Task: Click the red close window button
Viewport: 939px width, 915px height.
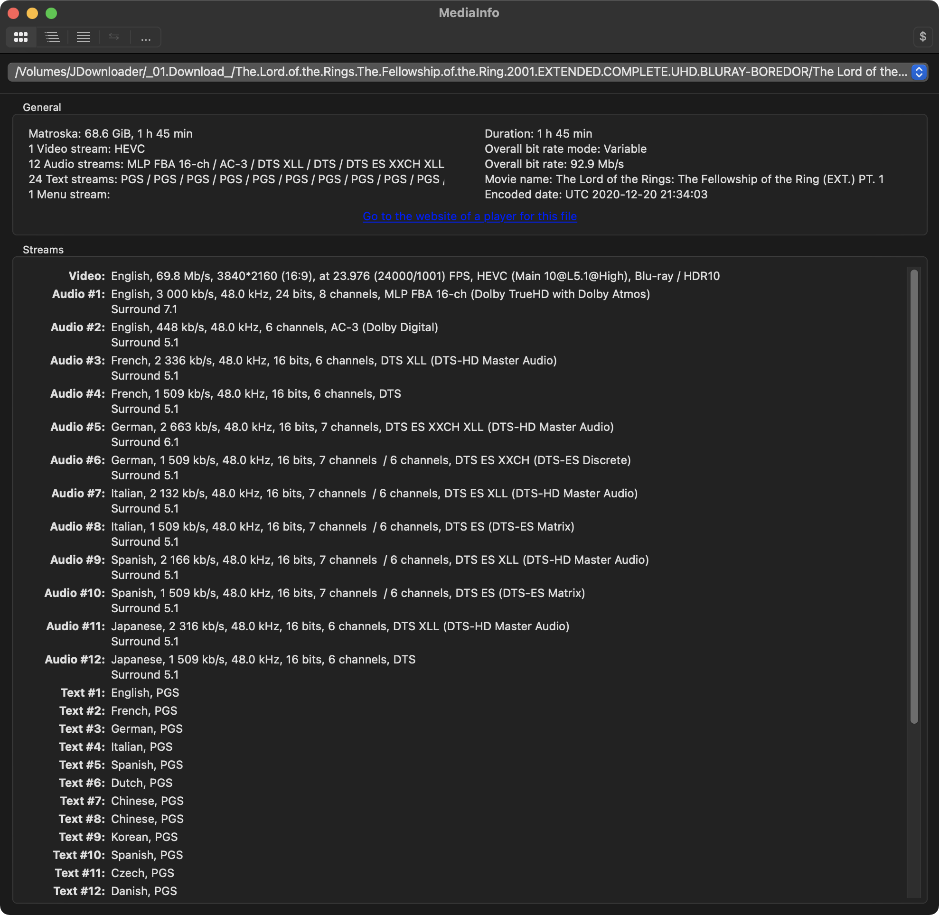Action: (13, 13)
